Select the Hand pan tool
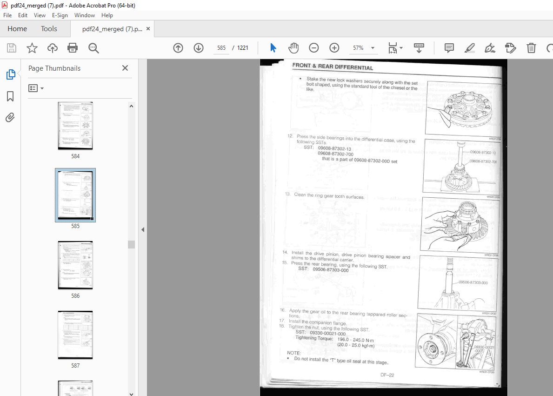This screenshot has width=553, height=396. pyautogui.click(x=293, y=48)
